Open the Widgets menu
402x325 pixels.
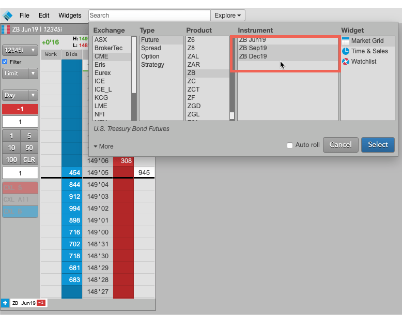click(70, 16)
